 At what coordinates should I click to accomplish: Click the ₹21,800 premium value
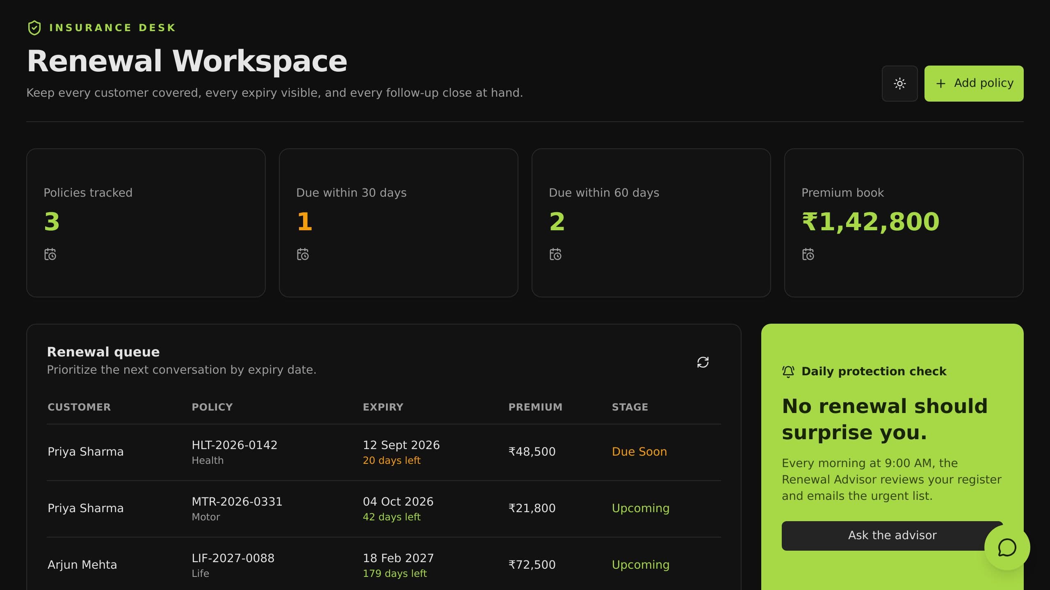pyautogui.click(x=532, y=508)
